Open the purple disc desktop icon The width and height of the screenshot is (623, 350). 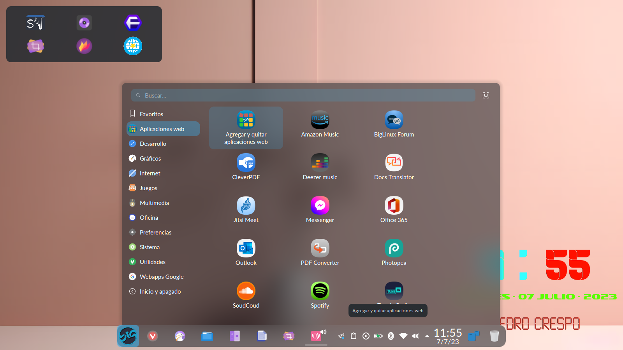pos(84,23)
